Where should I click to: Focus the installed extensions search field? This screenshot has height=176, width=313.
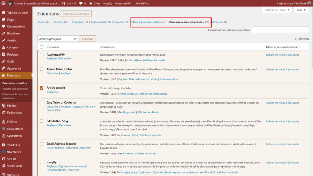[280, 30]
